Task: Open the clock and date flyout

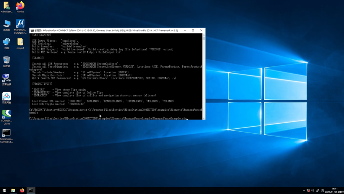Action: [x=334, y=190]
